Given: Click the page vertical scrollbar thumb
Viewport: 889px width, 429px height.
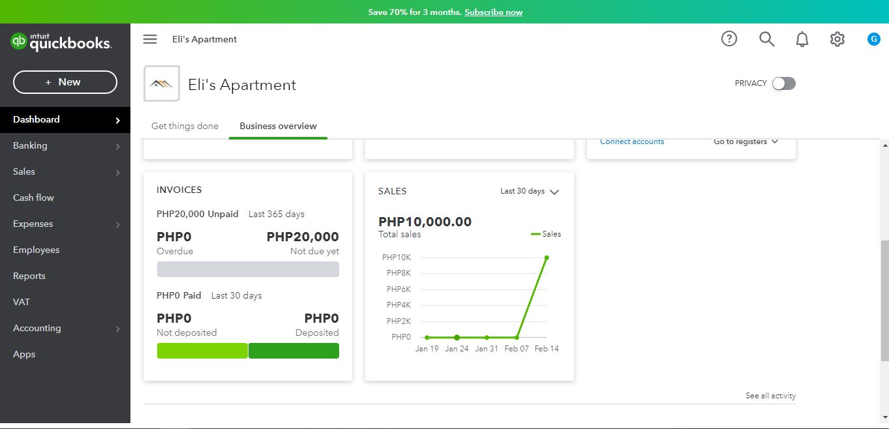Looking at the screenshot, I should coord(884,301).
